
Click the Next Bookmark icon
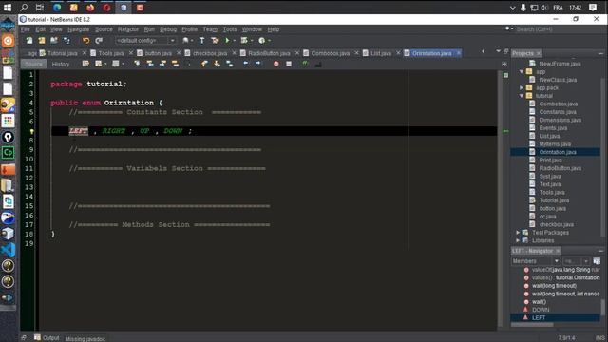coord(218,64)
